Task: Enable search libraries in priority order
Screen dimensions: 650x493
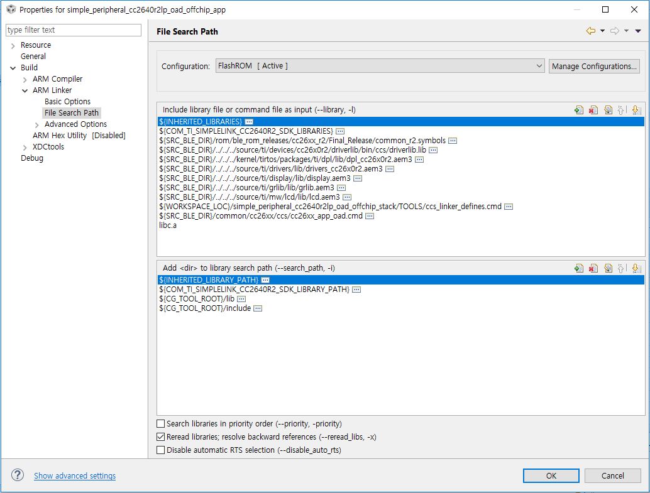Action: [160, 423]
